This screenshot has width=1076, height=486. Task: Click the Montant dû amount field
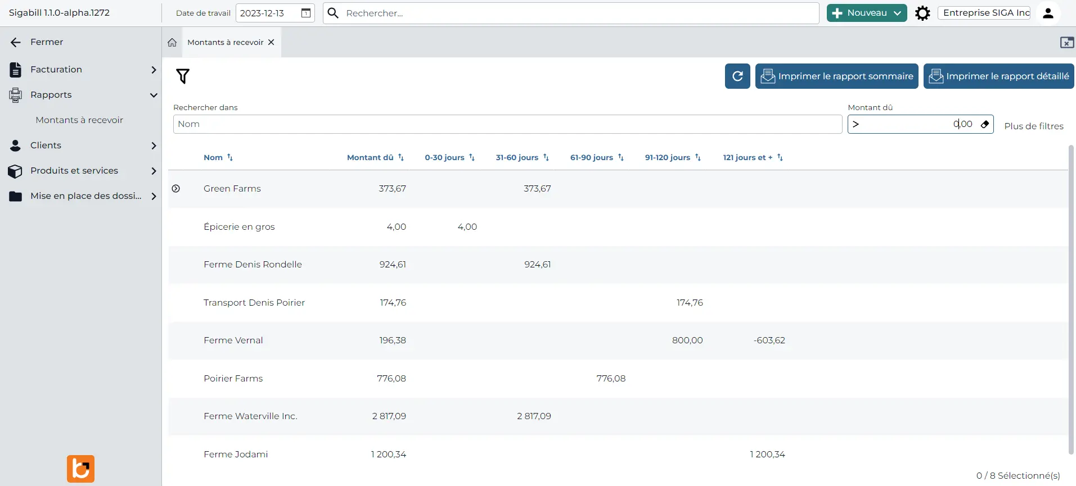(x=920, y=124)
